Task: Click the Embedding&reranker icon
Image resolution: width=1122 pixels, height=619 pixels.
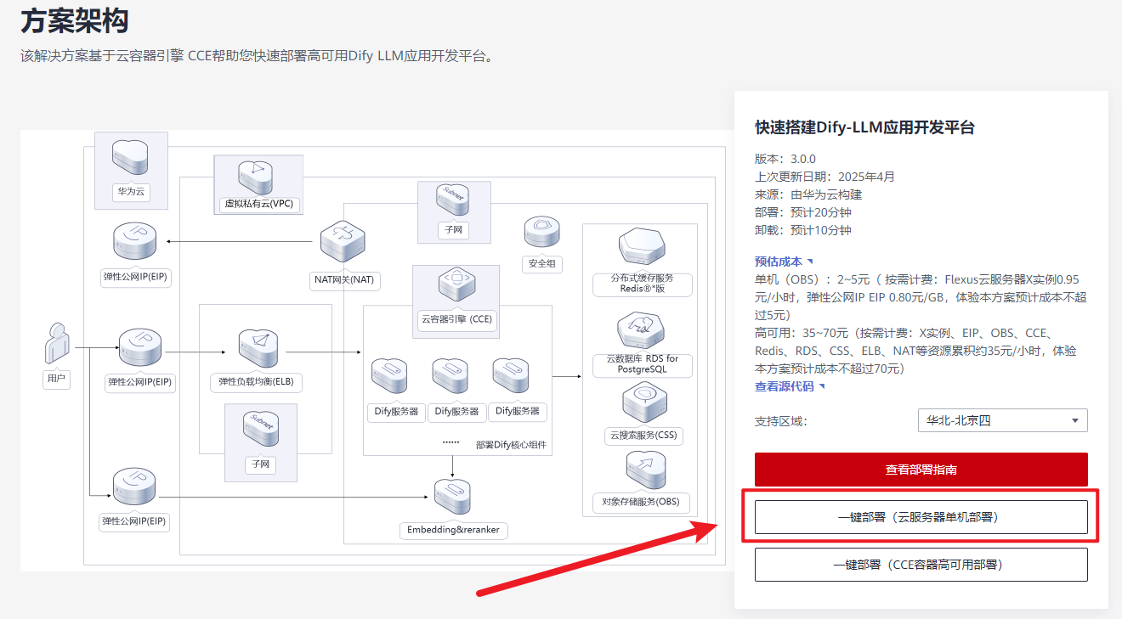Action: tap(452, 498)
